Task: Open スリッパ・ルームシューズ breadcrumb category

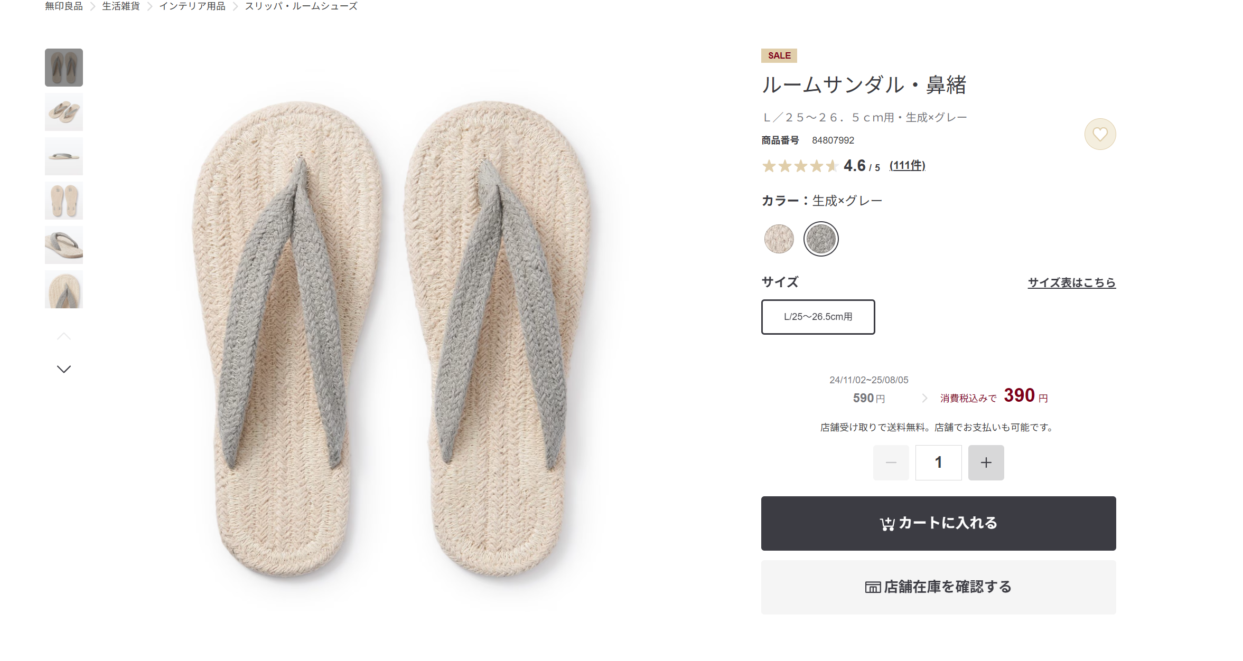Action: click(x=301, y=6)
